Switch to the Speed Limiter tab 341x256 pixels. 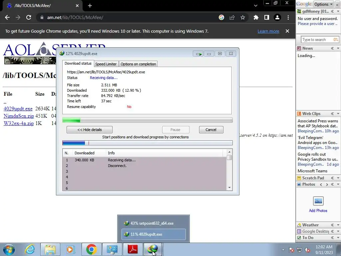(x=106, y=64)
